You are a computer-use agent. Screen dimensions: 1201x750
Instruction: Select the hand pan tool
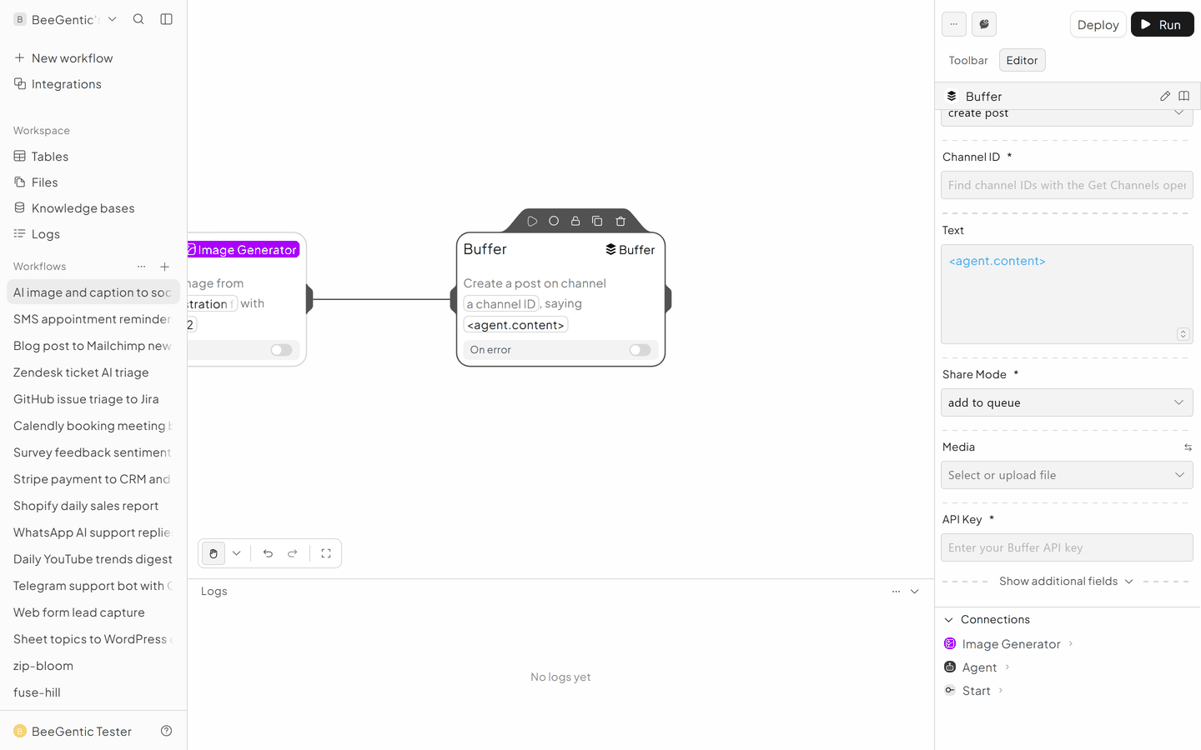214,553
